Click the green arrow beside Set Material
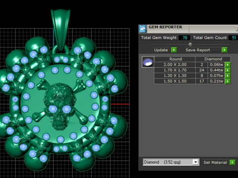238x178 pixels. coord(233,162)
